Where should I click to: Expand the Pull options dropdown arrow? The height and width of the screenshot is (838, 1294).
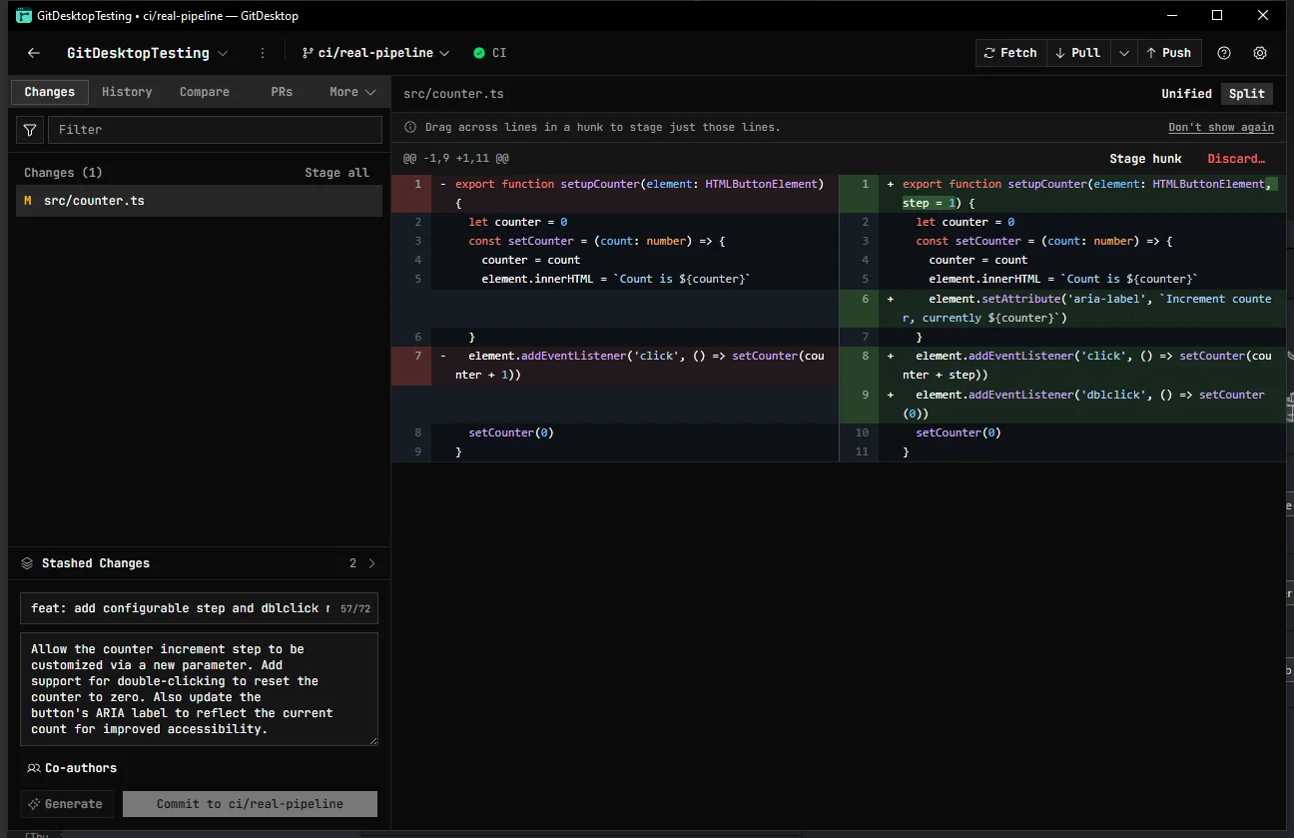[x=1124, y=53]
